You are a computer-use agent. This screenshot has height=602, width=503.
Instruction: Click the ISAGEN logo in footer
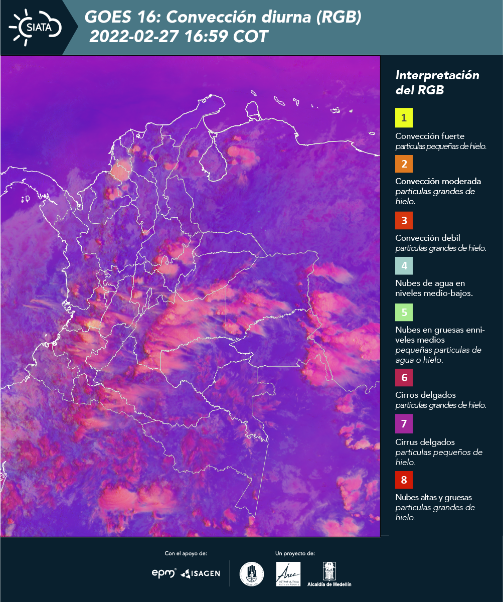[x=200, y=573]
